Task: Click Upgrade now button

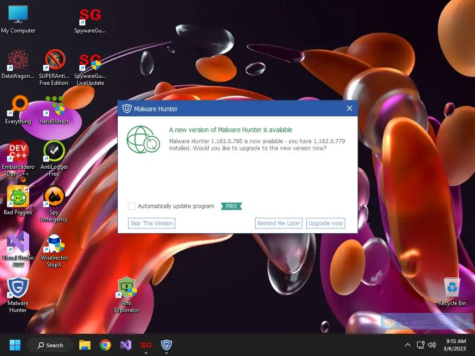Action: (x=325, y=223)
